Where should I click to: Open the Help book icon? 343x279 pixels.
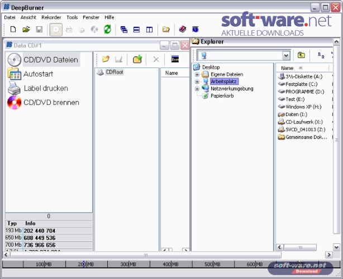coord(183,29)
